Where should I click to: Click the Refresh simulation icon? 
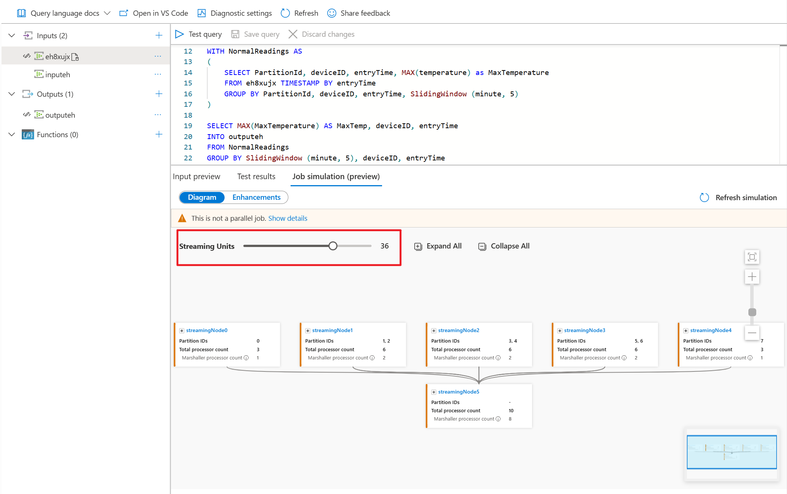point(704,198)
